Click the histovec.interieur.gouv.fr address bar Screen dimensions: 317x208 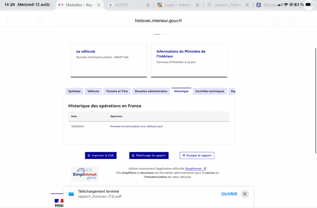[158, 21]
